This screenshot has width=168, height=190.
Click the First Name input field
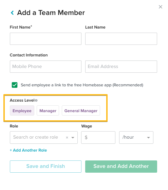(45, 39)
